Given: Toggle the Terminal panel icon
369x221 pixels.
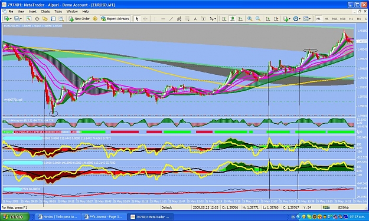Looking at the screenshot, I should click(x=53, y=19).
